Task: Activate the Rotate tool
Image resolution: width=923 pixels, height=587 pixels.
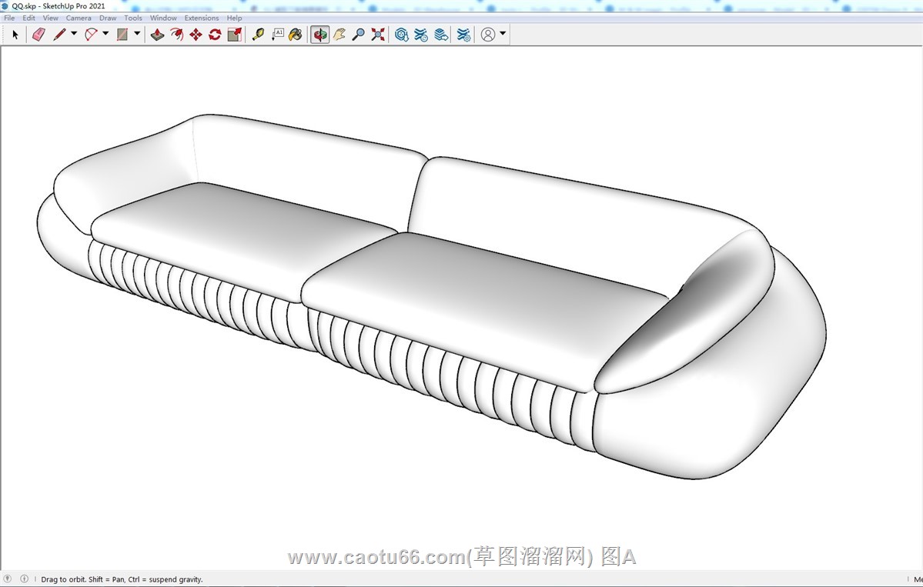Action: pyautogui.click(x=215, y=35)
